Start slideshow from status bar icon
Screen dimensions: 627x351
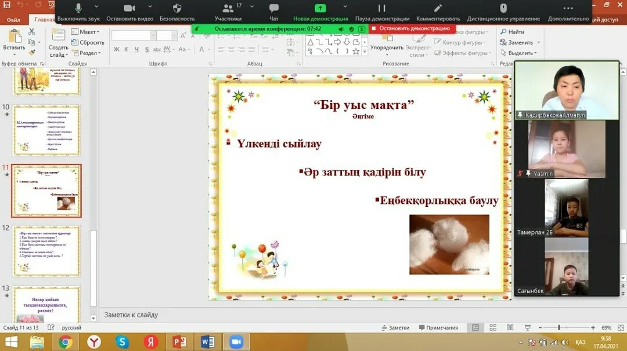click(x=527, y=327)
